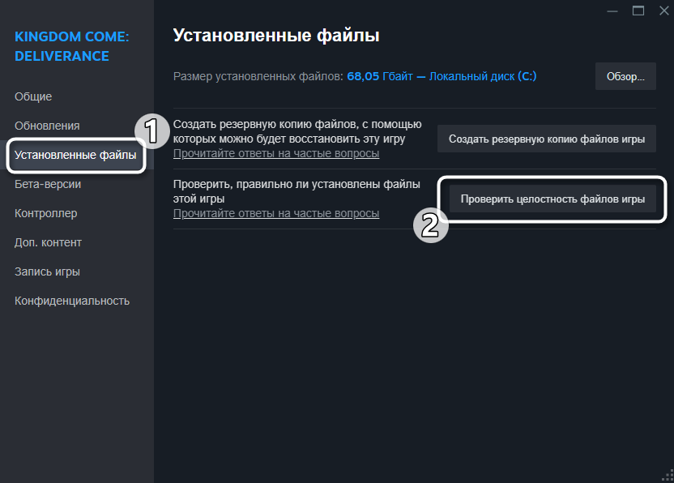Minimize the properties window
Image resolution: width=674 pixels, height=483 pixels.
pos(612,11)
